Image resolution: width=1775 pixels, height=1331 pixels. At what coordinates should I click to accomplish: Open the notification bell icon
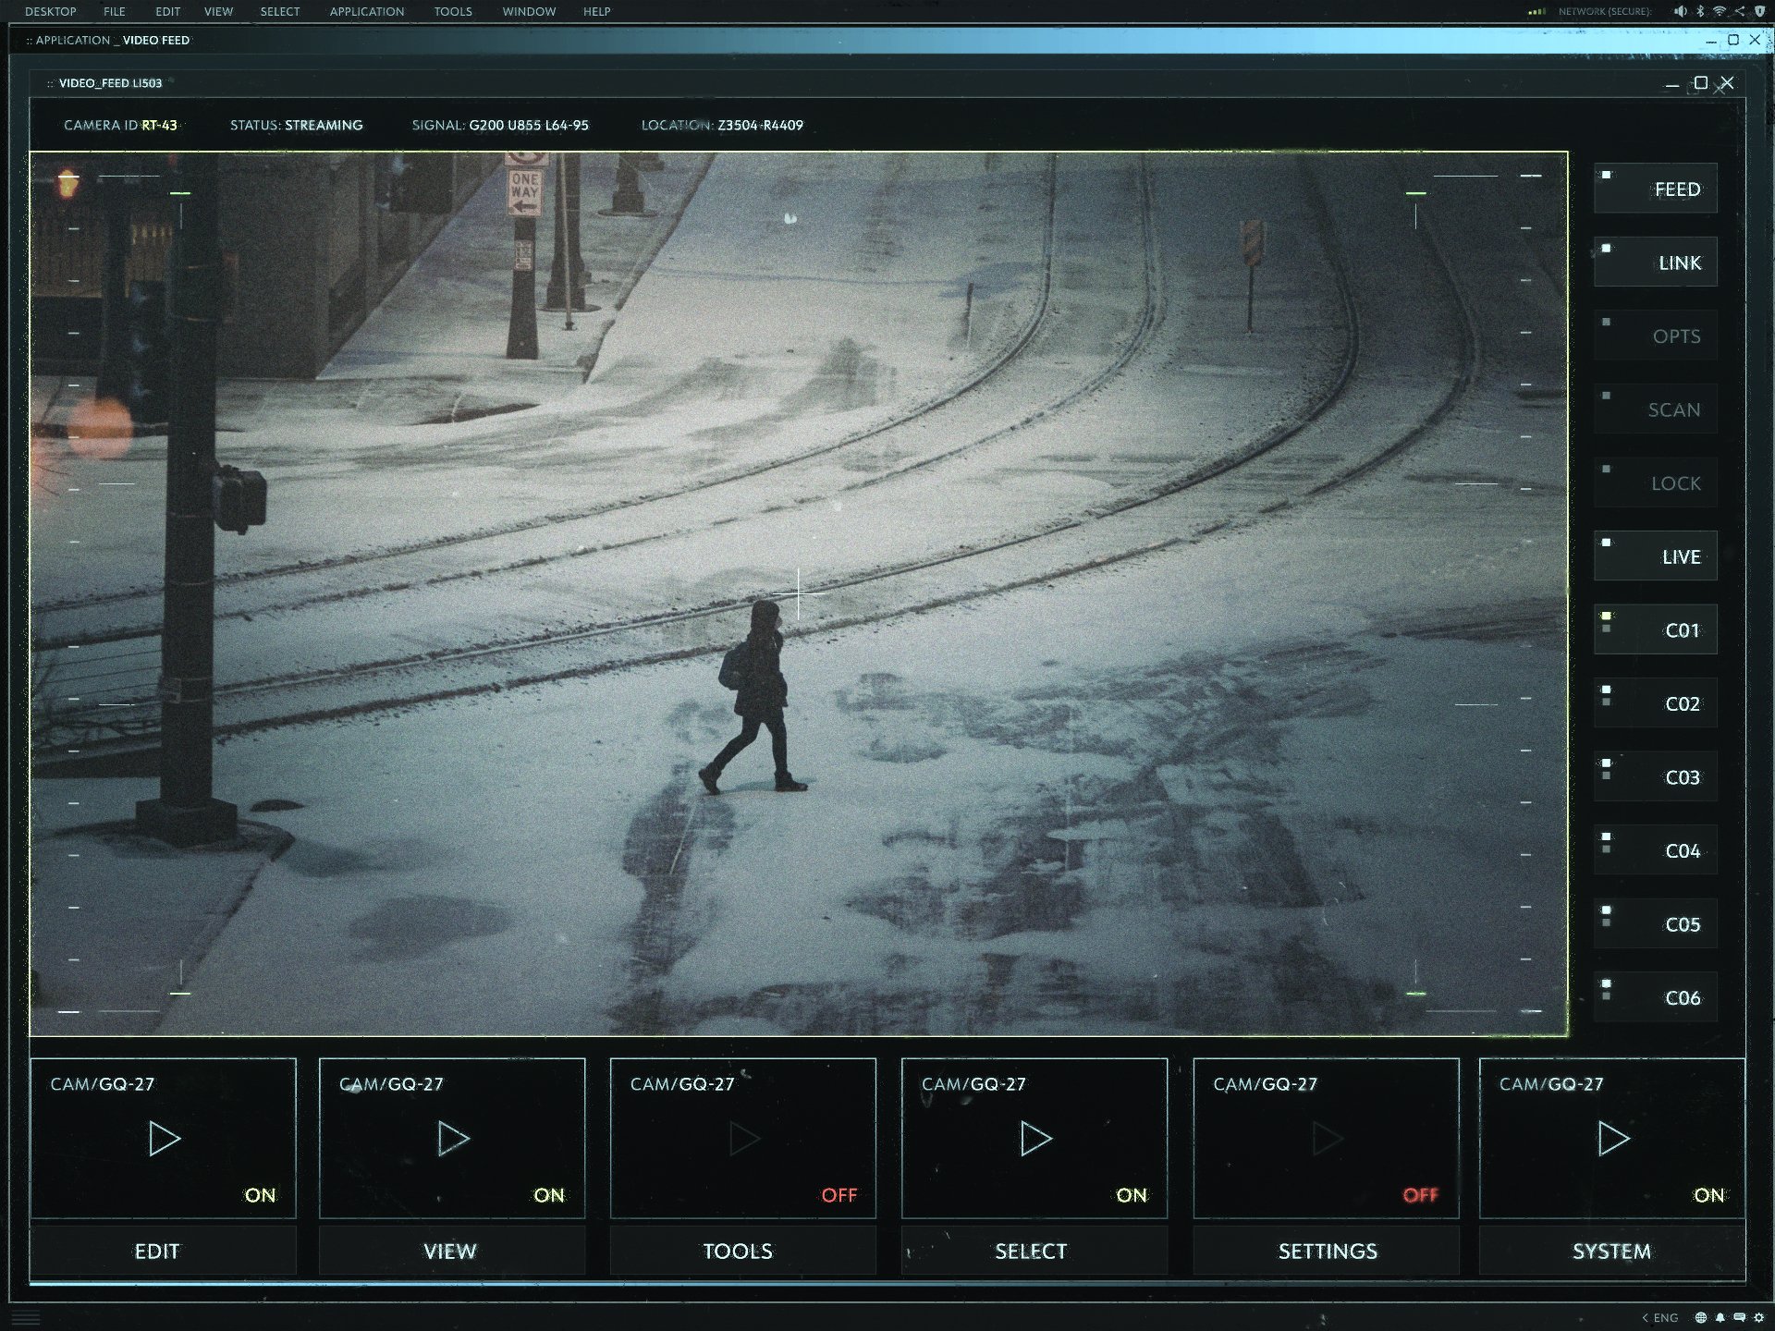tap(1720, 1317)
